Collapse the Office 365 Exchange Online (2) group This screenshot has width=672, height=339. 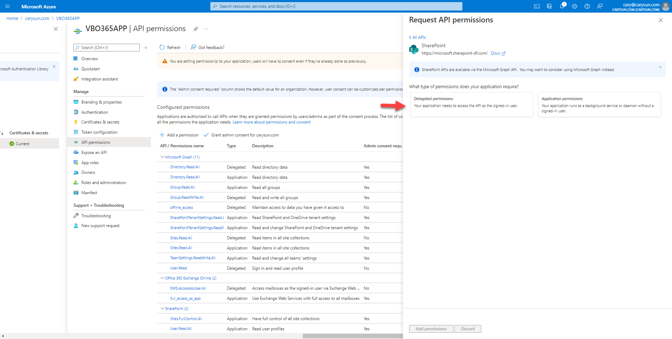click(162, 278)
